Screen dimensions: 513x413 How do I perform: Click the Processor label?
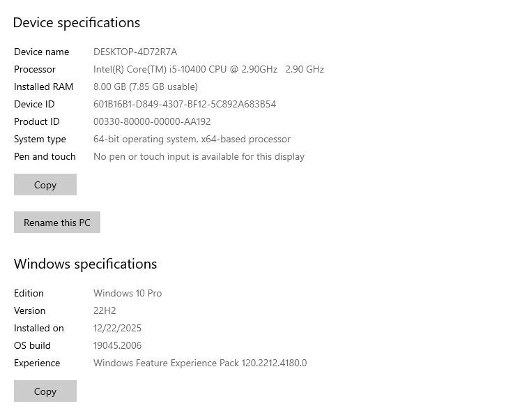(35, 69)
